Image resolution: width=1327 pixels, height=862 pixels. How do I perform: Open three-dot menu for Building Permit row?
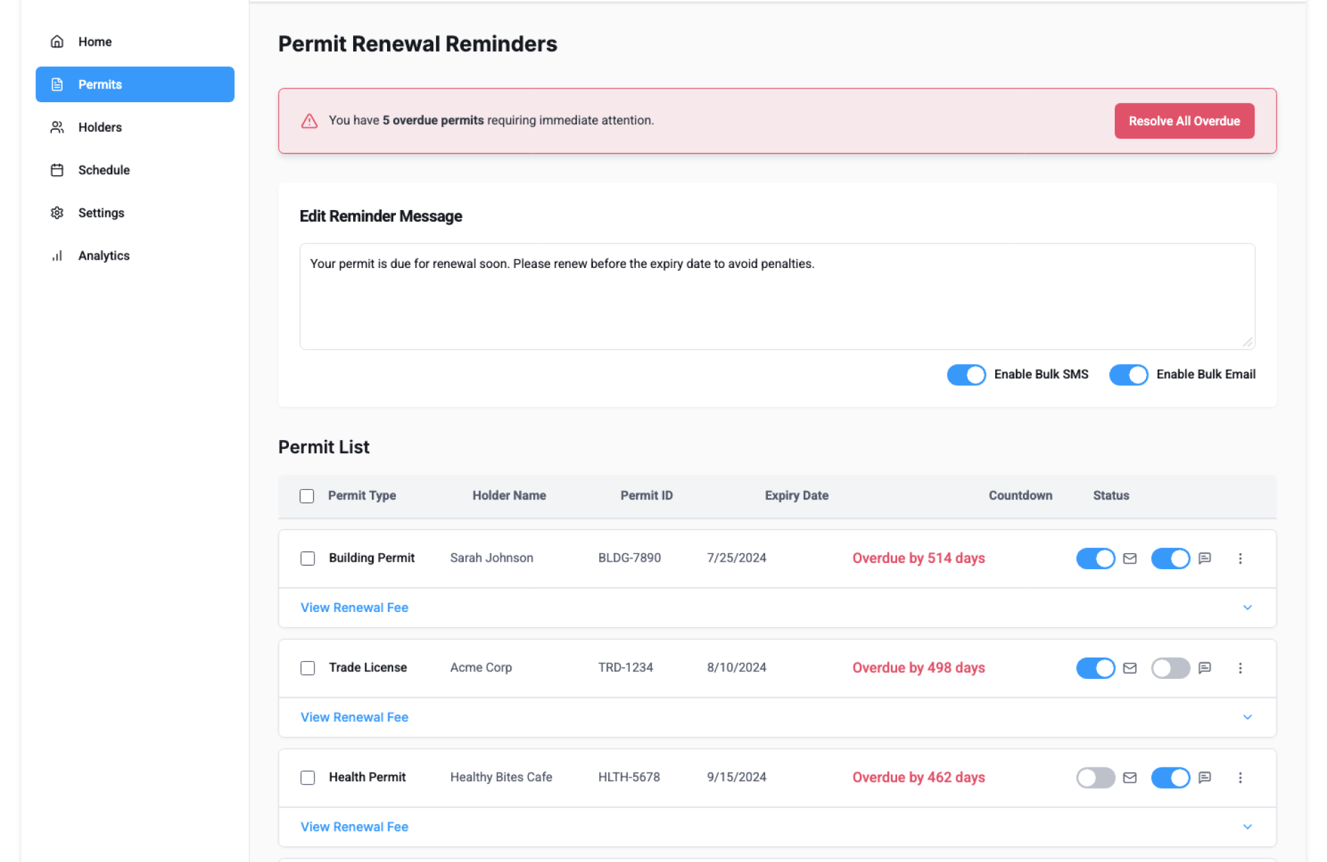point(1240,558)
